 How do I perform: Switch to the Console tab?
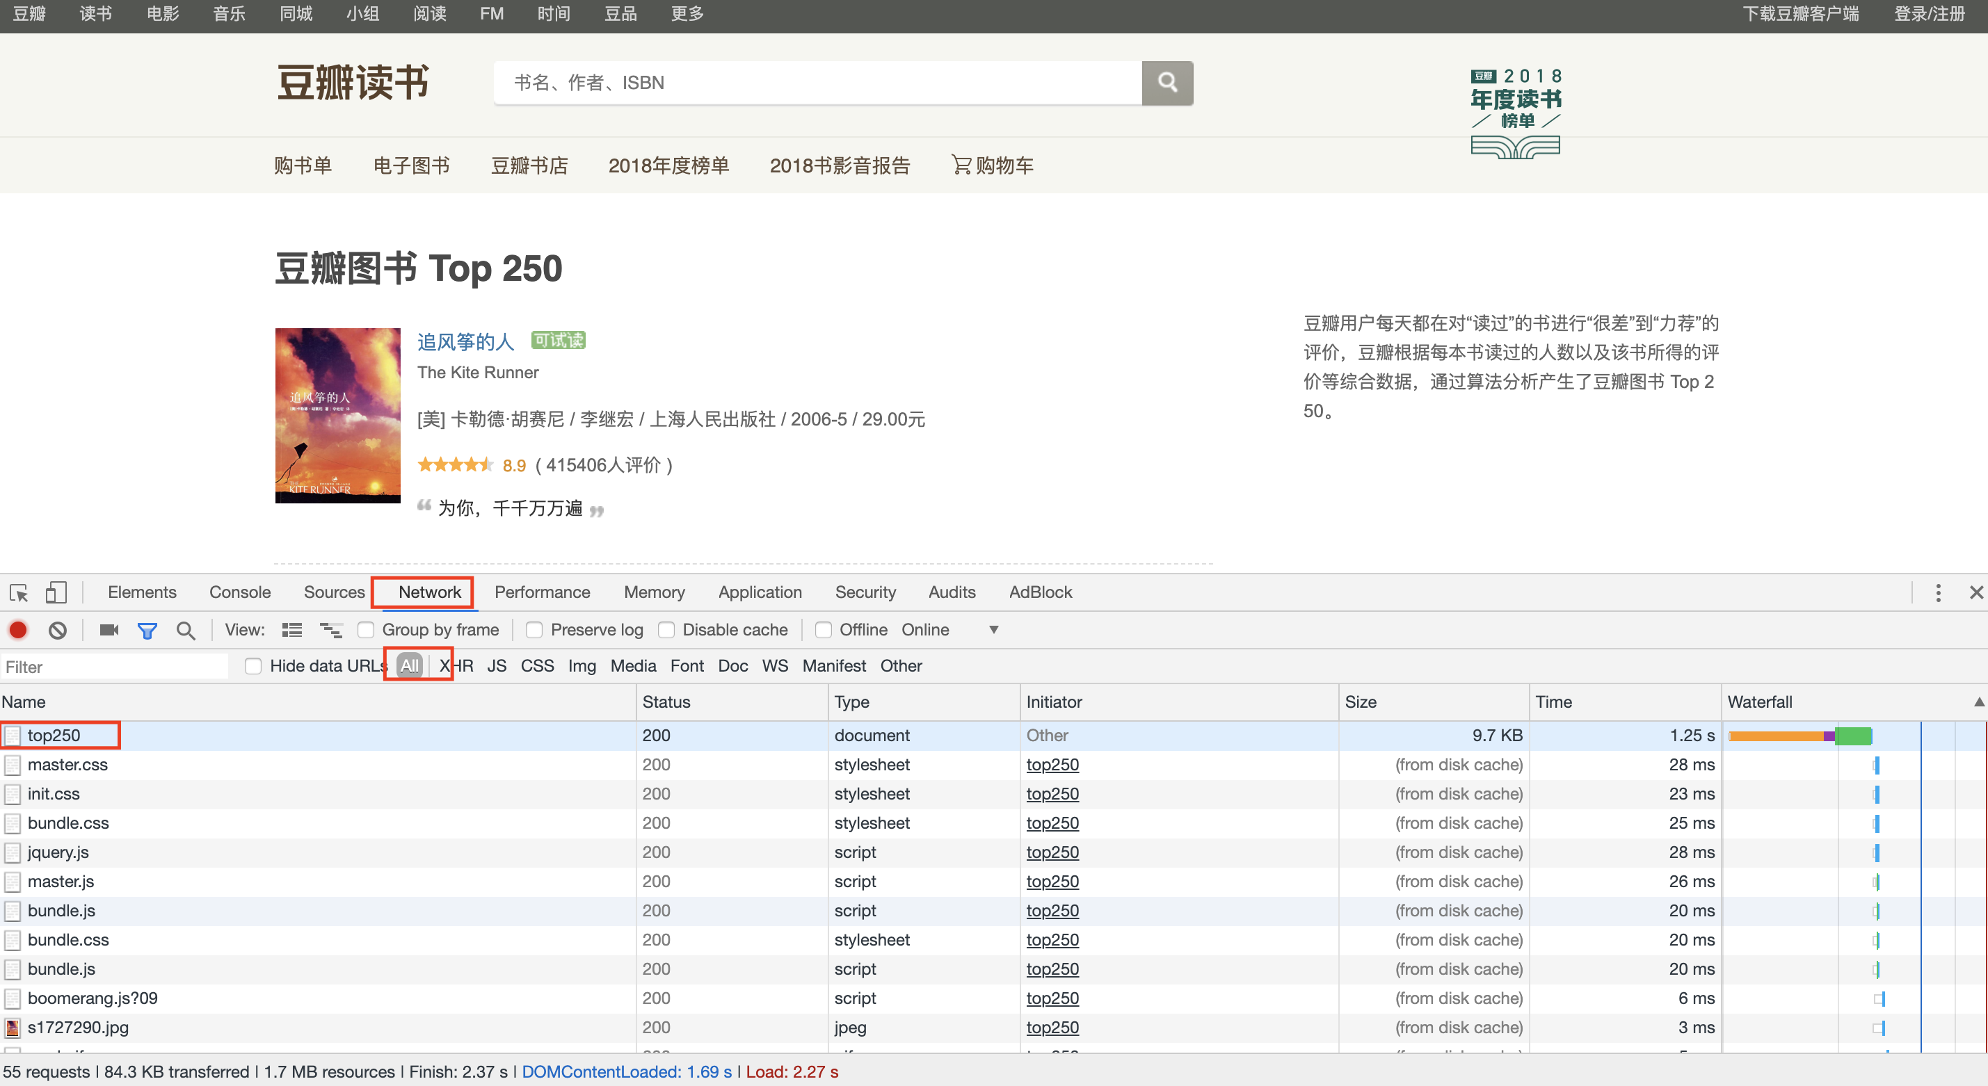point(240,592)
